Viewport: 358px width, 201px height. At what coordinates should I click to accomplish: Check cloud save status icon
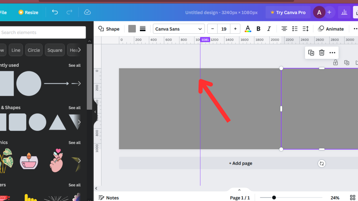87,12
